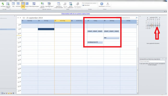Click the greyed Agenda delen icon
The image size is (168, 96).
65,5
